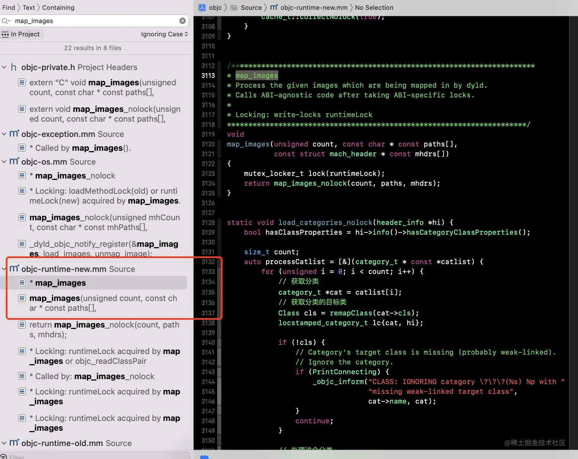The height and width of the screenshot is (459, 578).
Task: Open result 'map_images_nolock(unsigned mhCount'
Action: [x=104, y=222]
